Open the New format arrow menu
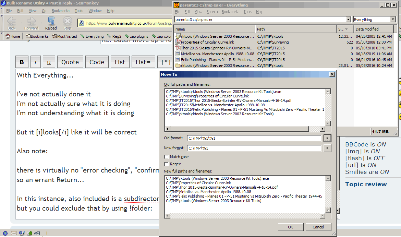The image size is (401, 237). (327, 148)
